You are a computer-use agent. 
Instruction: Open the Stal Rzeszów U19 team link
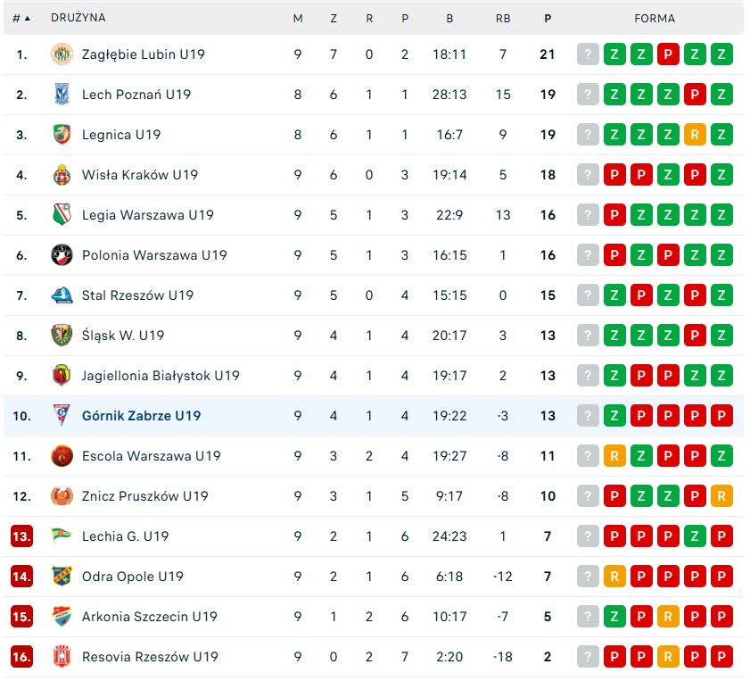(137, 295)
